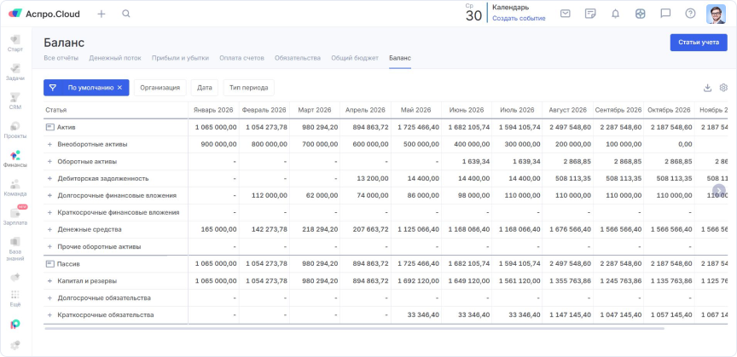Switch to Все отчёты tab
The width and height of the screenshot is (737, 357).
(x=61, y=58)
